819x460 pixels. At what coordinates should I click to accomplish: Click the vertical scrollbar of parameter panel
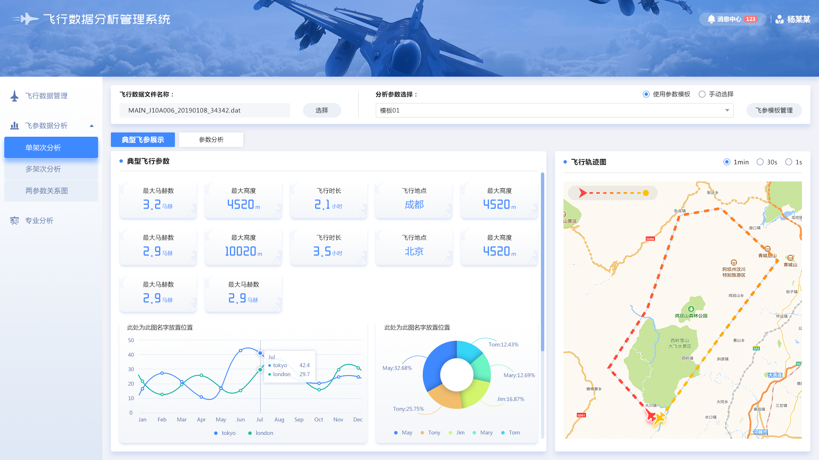click(x=543, y=262)
